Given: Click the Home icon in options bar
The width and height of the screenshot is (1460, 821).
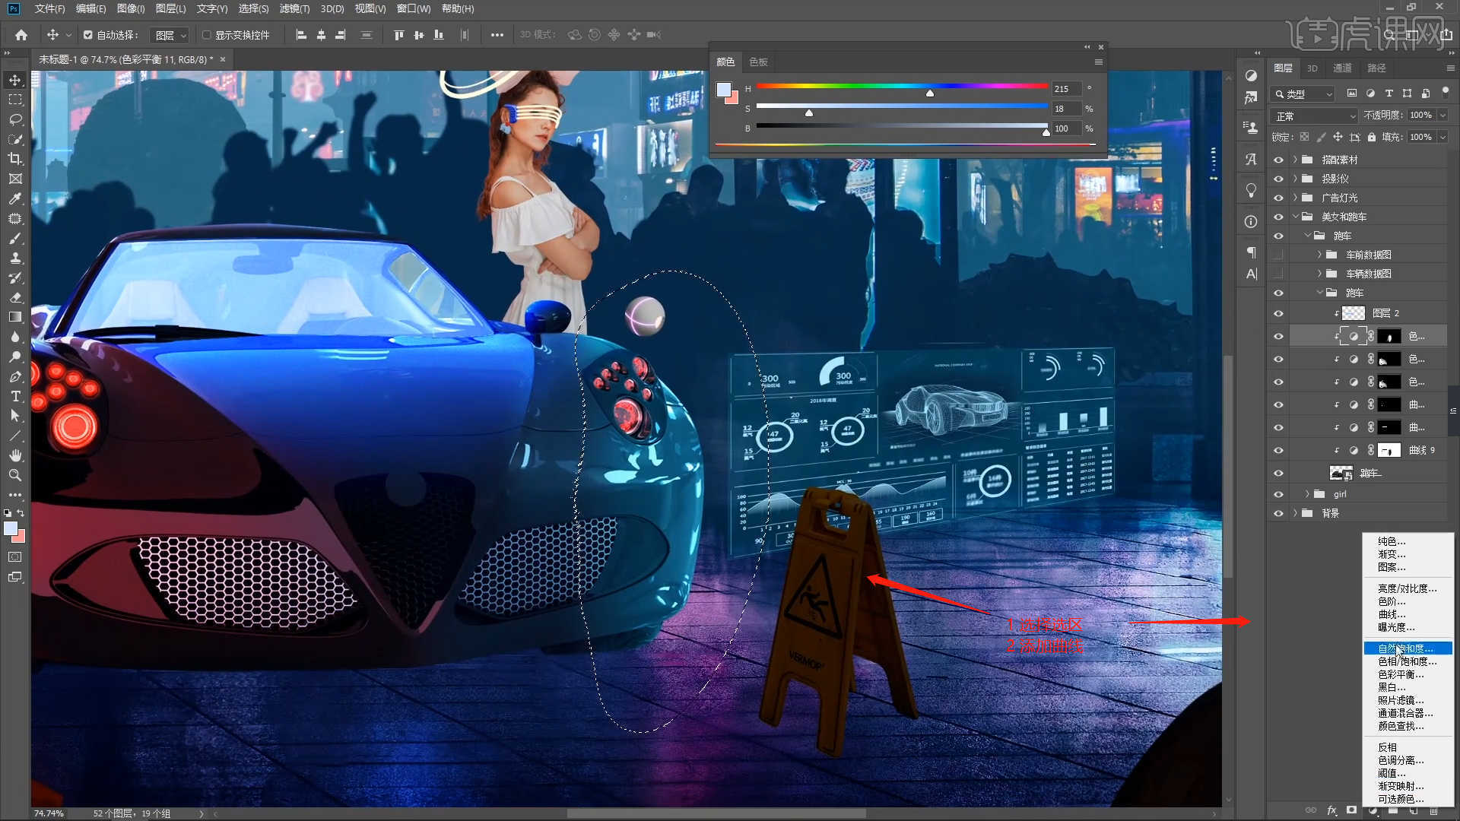Looking at the screenshot, I should tap(21, 35).
